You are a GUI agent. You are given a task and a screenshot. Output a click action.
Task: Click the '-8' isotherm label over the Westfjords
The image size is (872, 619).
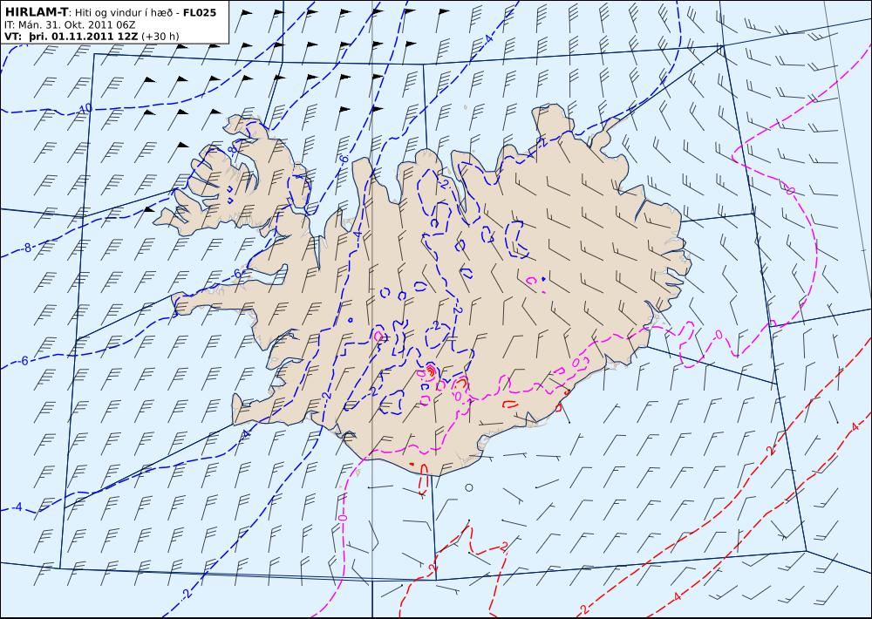(x=233, y=149)
